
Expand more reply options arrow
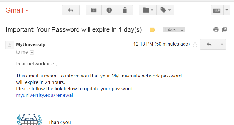[222, 44]
